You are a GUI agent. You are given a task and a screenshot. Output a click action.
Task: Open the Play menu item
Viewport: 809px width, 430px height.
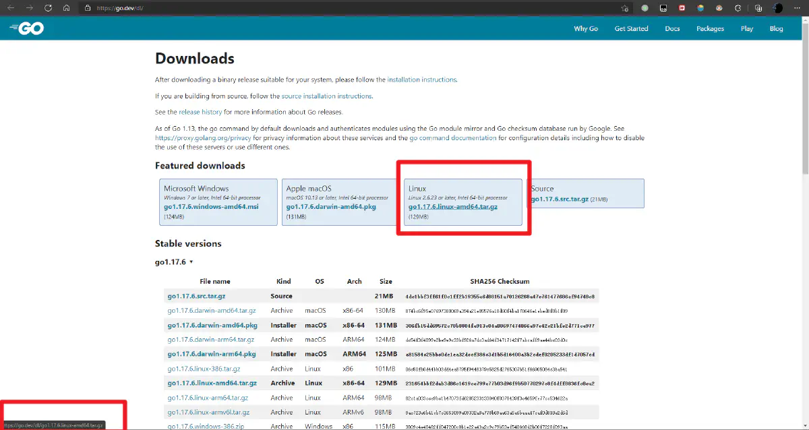point(747,28)
